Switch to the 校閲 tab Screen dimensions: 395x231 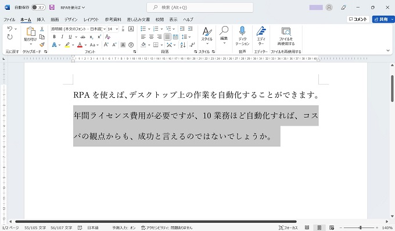pos(160,19)
